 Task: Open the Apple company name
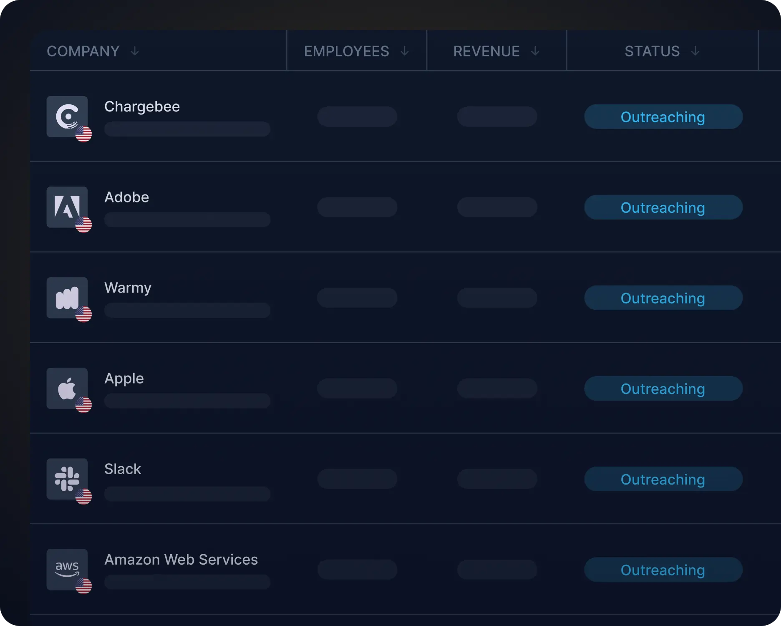pos(124,379)
